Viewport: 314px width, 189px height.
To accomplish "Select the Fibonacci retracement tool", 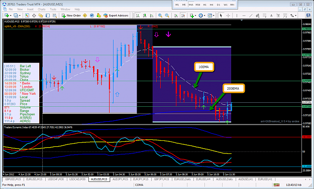I will pos(264,16).
